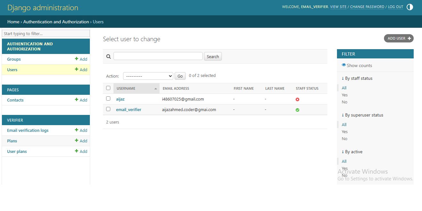Viewport: 422px width, 211px height.
Task: Filter superuser status by Yes
Action: pyautogui.click(x=345, y=132)
